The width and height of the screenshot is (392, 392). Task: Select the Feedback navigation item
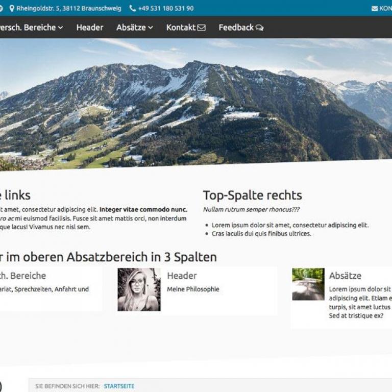[236, 28]
